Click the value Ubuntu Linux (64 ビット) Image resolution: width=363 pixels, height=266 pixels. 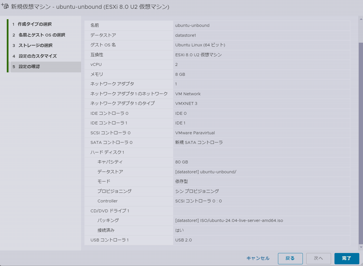pos(200,45)
